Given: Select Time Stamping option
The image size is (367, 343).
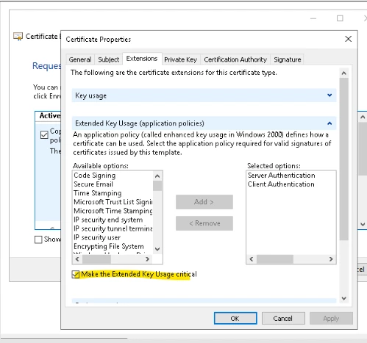Looking at the screenshot, I should pos(98,193).
